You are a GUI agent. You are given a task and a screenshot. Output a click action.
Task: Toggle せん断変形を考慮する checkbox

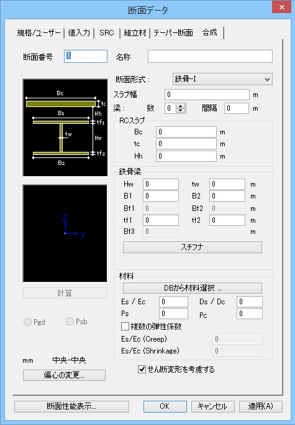(x=142, y=369)
